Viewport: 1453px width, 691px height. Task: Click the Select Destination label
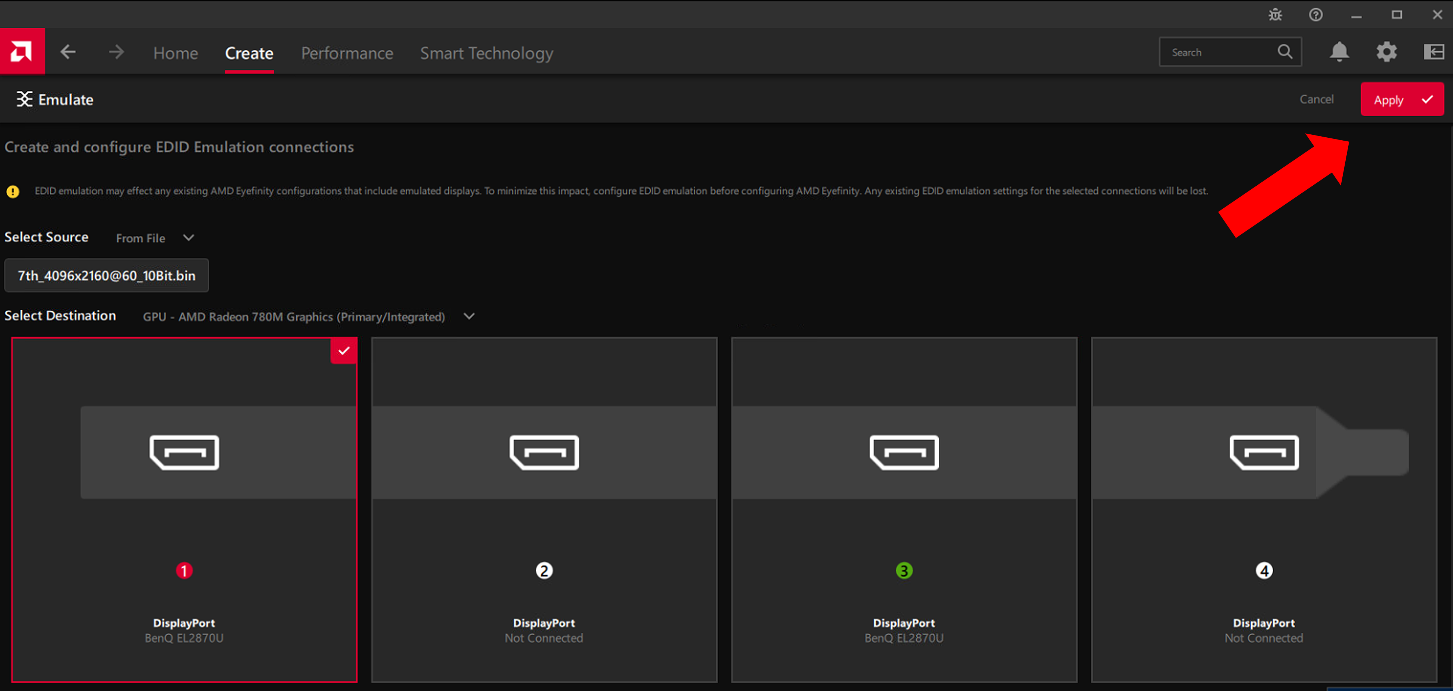pos(60,315)
